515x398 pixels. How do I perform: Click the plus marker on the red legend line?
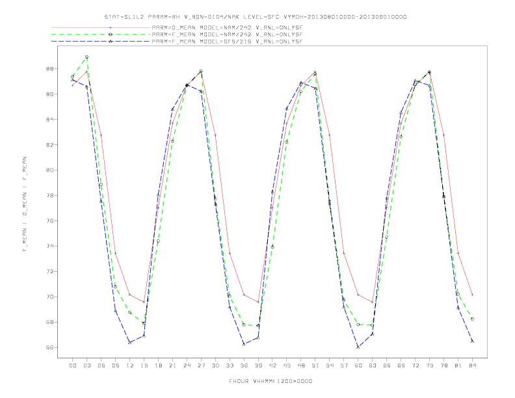point(111,27)
